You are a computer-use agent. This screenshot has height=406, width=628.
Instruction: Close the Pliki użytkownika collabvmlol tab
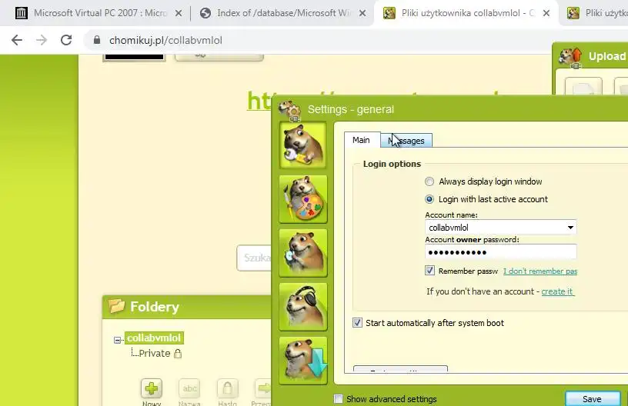point(546,13)
